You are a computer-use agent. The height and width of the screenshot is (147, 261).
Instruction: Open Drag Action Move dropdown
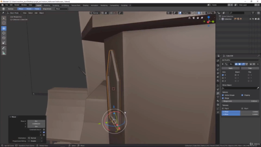(62, 9)
